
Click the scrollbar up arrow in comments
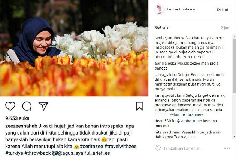(235, 36)
